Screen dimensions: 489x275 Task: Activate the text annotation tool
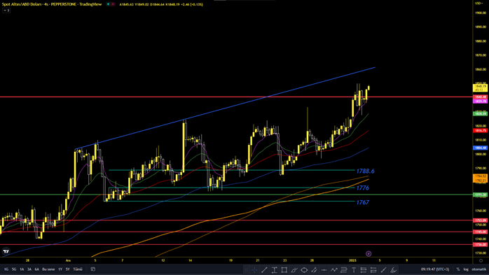point(354,270)
